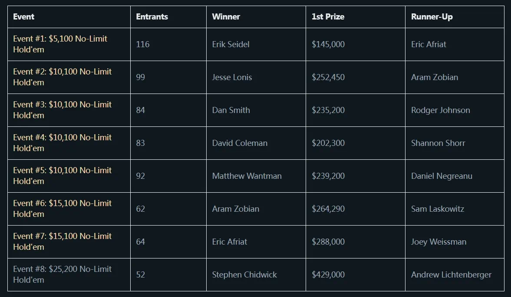Select runner-up cell Andrew Lichtenberger
This screenshot has height=297, width=511.
pyautogui.click(x=451, y=274)
